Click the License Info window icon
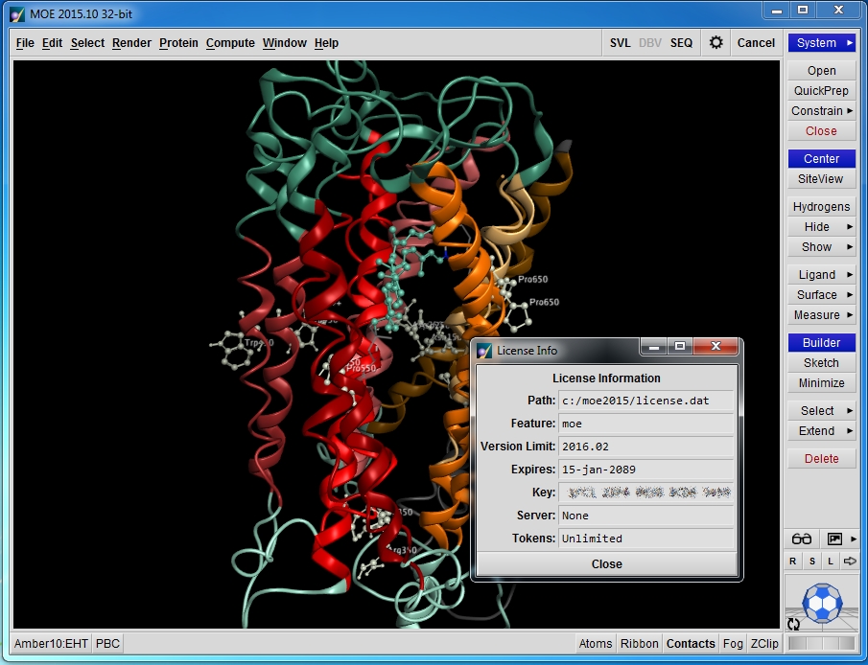 [484, 351]
